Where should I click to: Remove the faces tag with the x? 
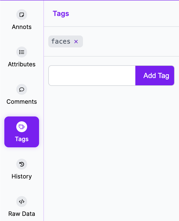tap(76, 42)
